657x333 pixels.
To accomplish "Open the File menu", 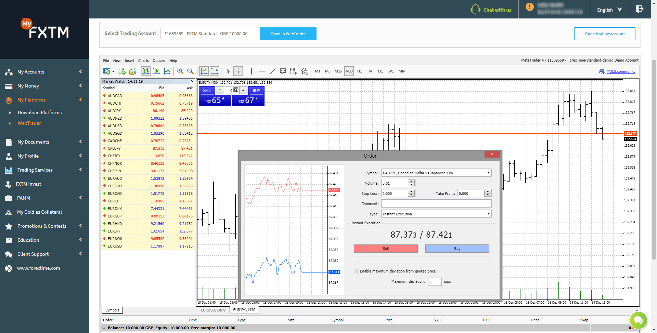I will [106, 61].
